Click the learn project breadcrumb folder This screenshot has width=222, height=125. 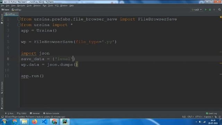click(x=6, y=10)
